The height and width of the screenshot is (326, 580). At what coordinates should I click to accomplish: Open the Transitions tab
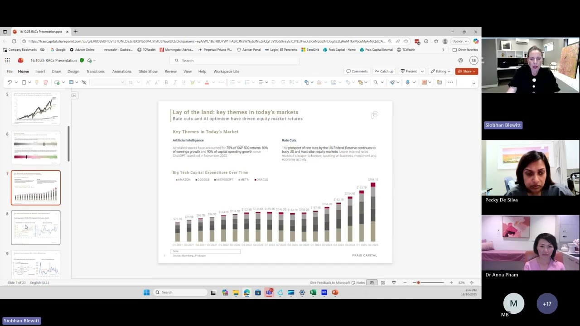(x=95, y=71)
